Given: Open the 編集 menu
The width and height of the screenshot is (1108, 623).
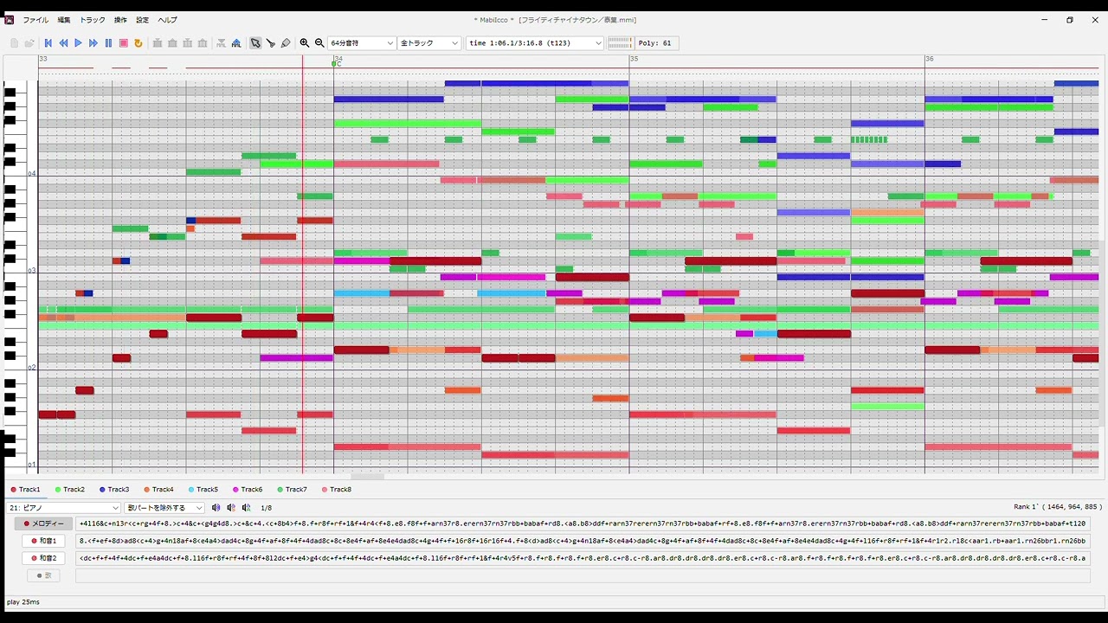Looking at the screenshot, I should point(64,20).
